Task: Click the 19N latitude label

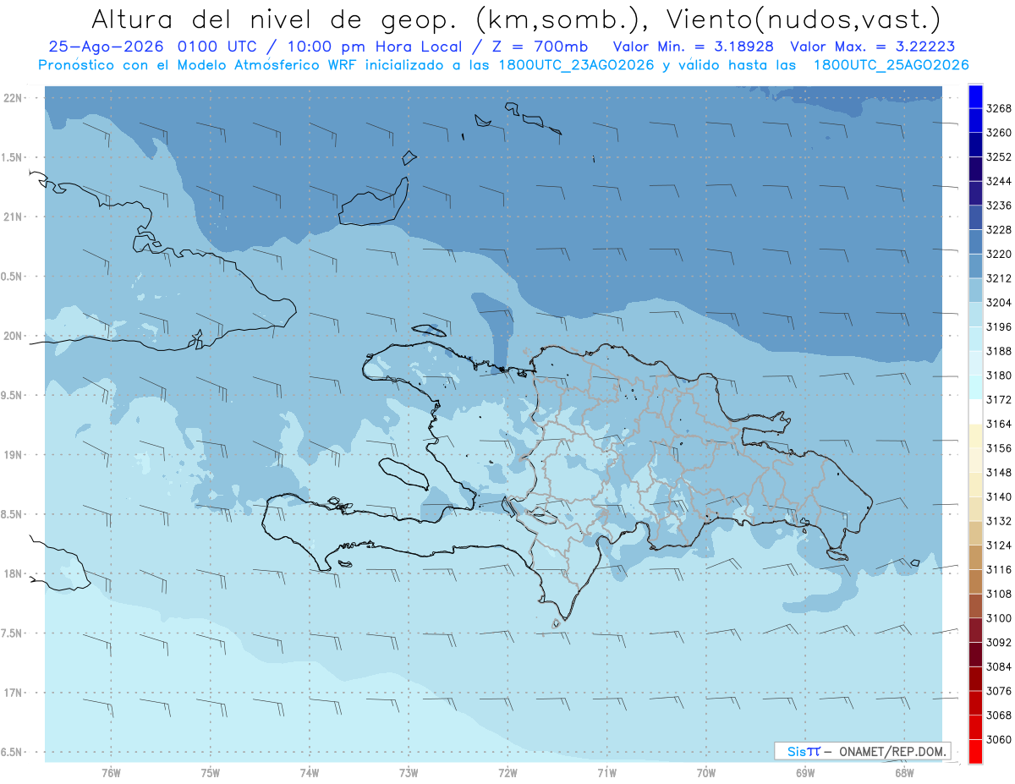Action: (x=14, y=455)
